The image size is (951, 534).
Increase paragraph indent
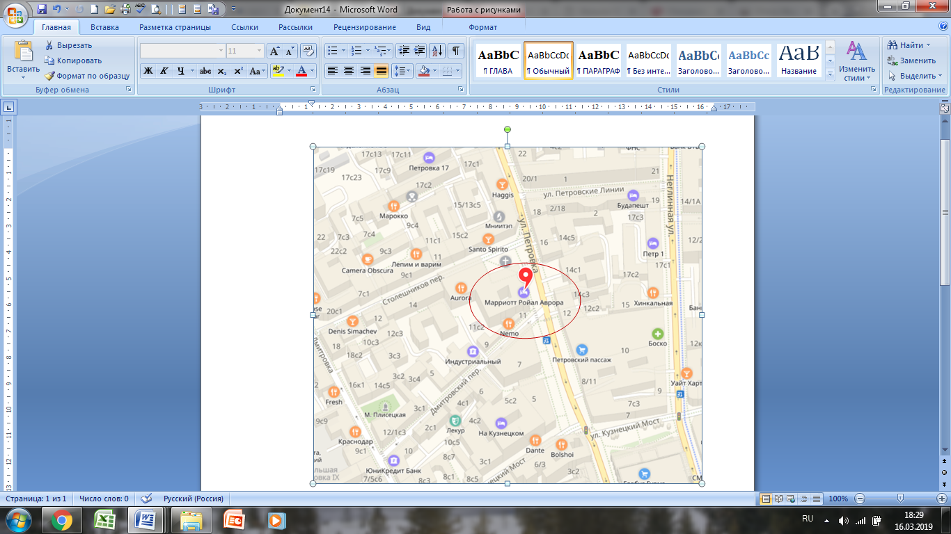point(419,51)
